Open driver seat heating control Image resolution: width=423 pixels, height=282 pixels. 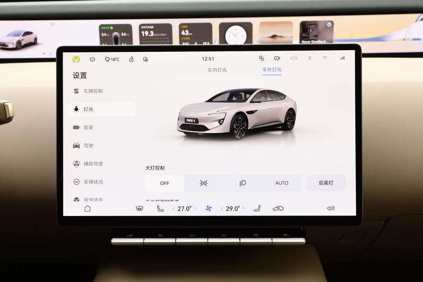[x=160, y=208]
